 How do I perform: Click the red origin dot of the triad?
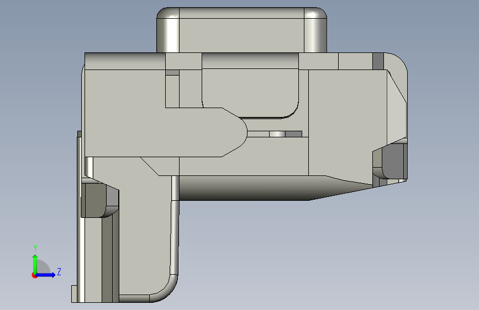34,275
